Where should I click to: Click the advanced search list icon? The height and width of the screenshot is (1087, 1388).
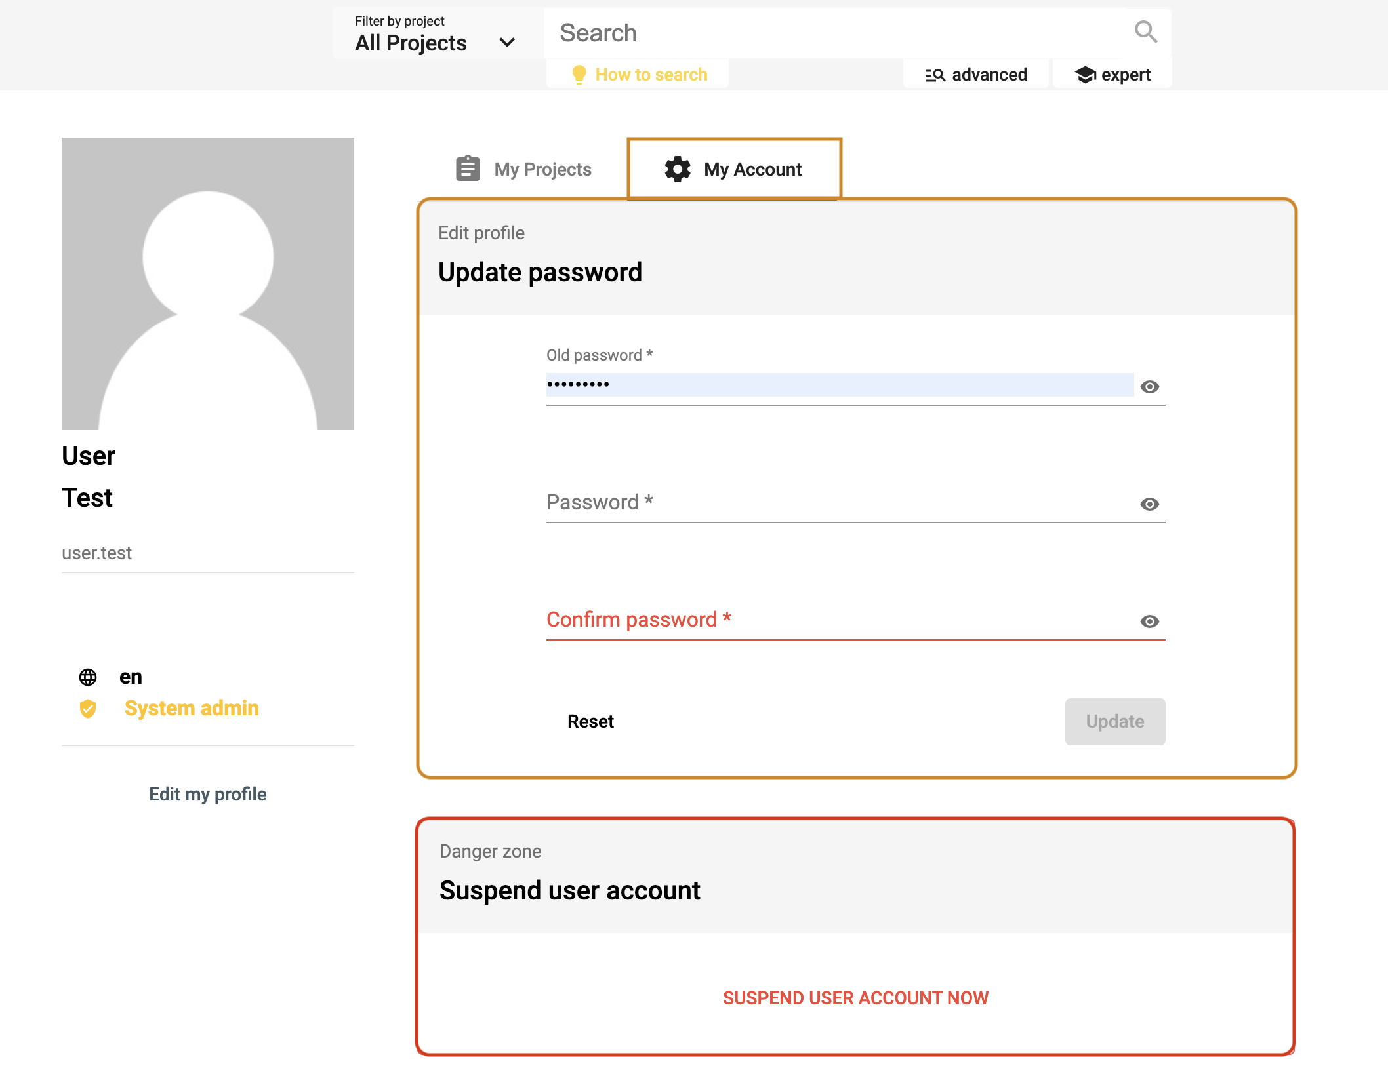[x=935, y=75]
